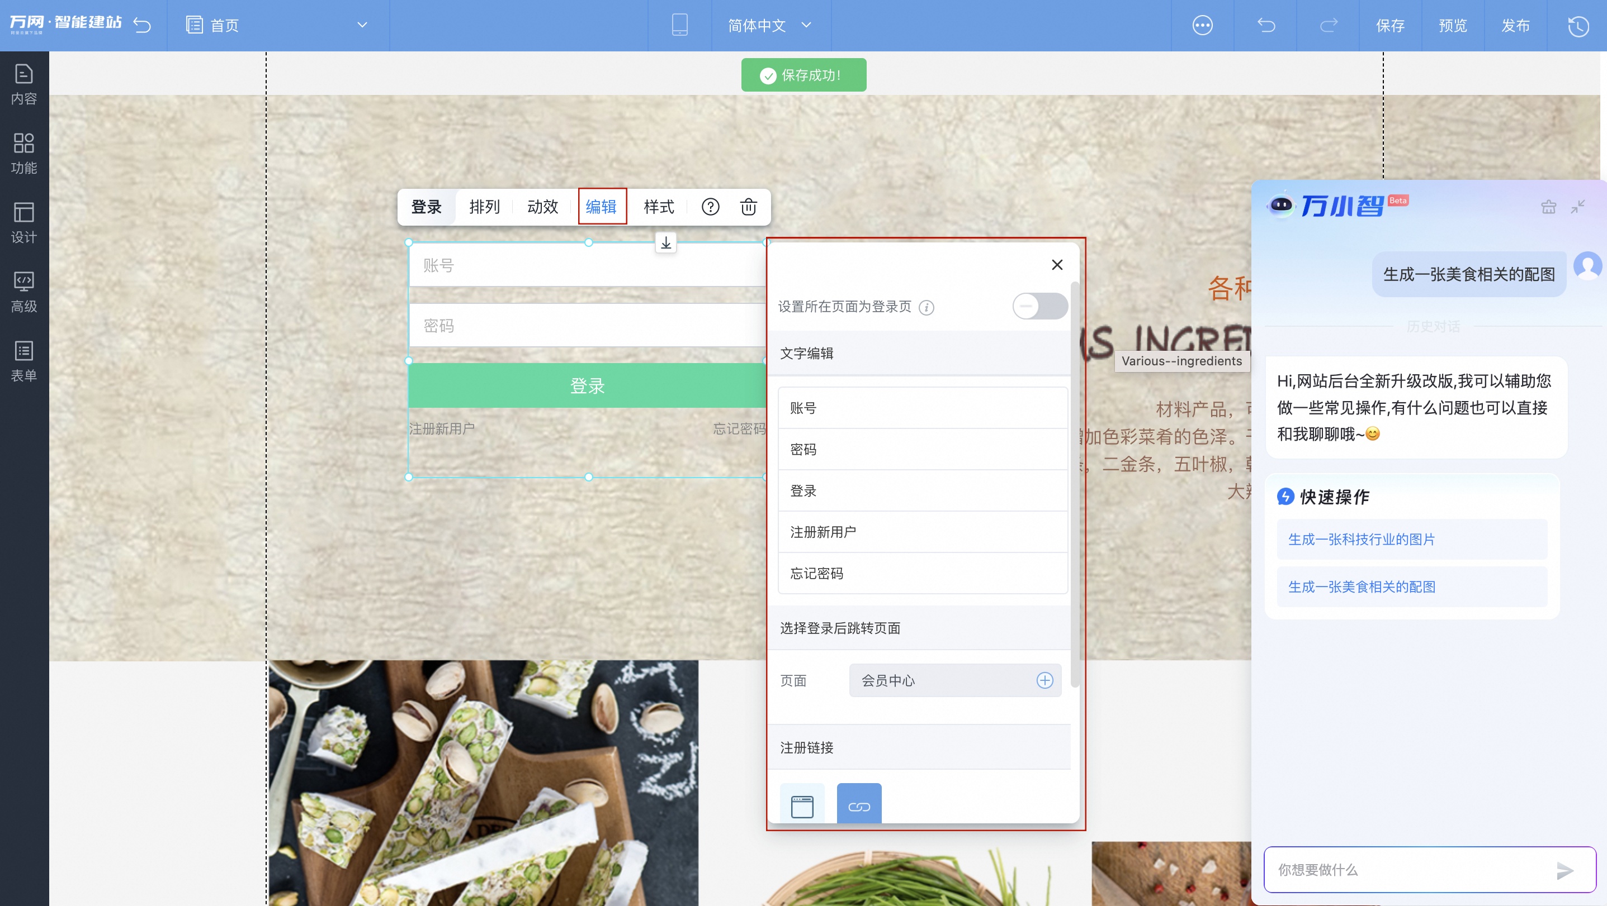Image resolution: width=1607 pixels, height=906 pixels.
Task: Click the 生成一张美食相关的配图 chat bubble
Action: coord(1468,274)
